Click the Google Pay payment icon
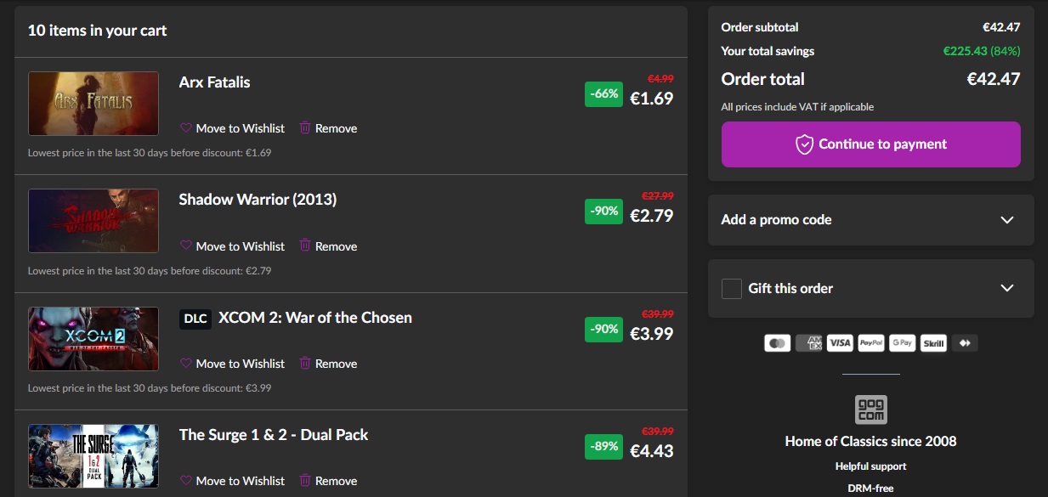1048x497 pixels. [x=902, y=343]
